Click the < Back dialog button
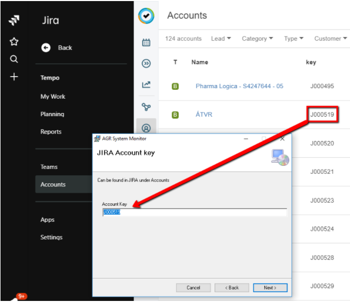This screenshot has height=302, width=350. point(232,288)
